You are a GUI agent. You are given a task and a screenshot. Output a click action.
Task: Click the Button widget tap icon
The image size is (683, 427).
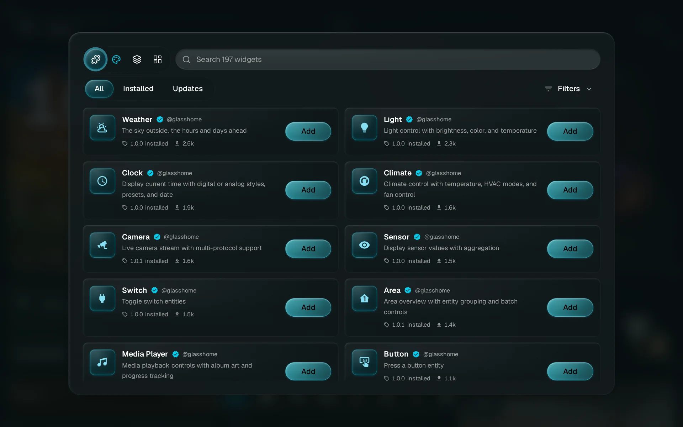tap(364, 362)
